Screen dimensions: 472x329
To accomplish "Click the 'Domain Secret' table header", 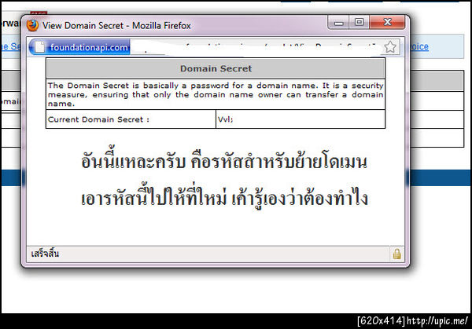I will click(216, 68).
